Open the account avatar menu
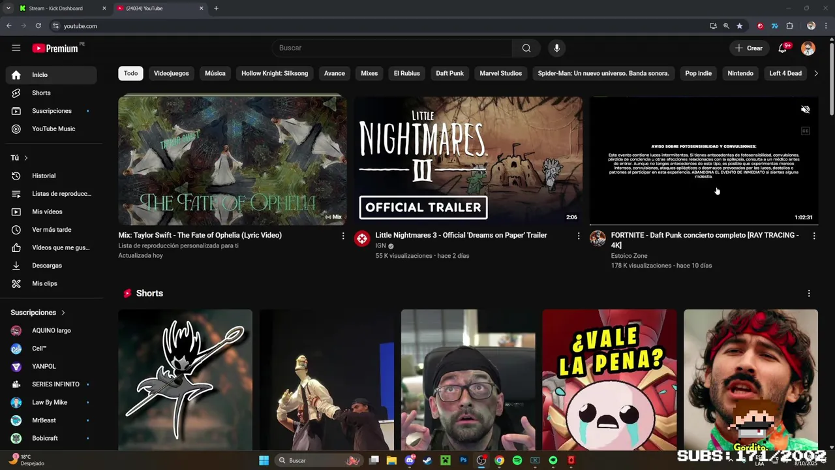 point(808,48)
